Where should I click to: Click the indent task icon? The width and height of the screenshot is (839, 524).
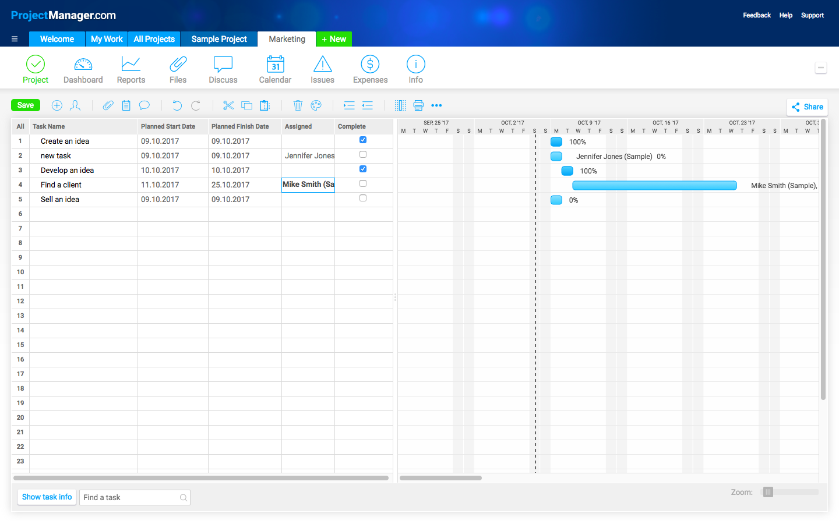(x=349, y=105)
